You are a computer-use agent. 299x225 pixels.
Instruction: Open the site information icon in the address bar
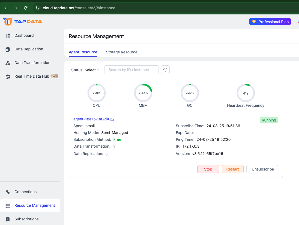pyautogui.click(x=37, y=8)
